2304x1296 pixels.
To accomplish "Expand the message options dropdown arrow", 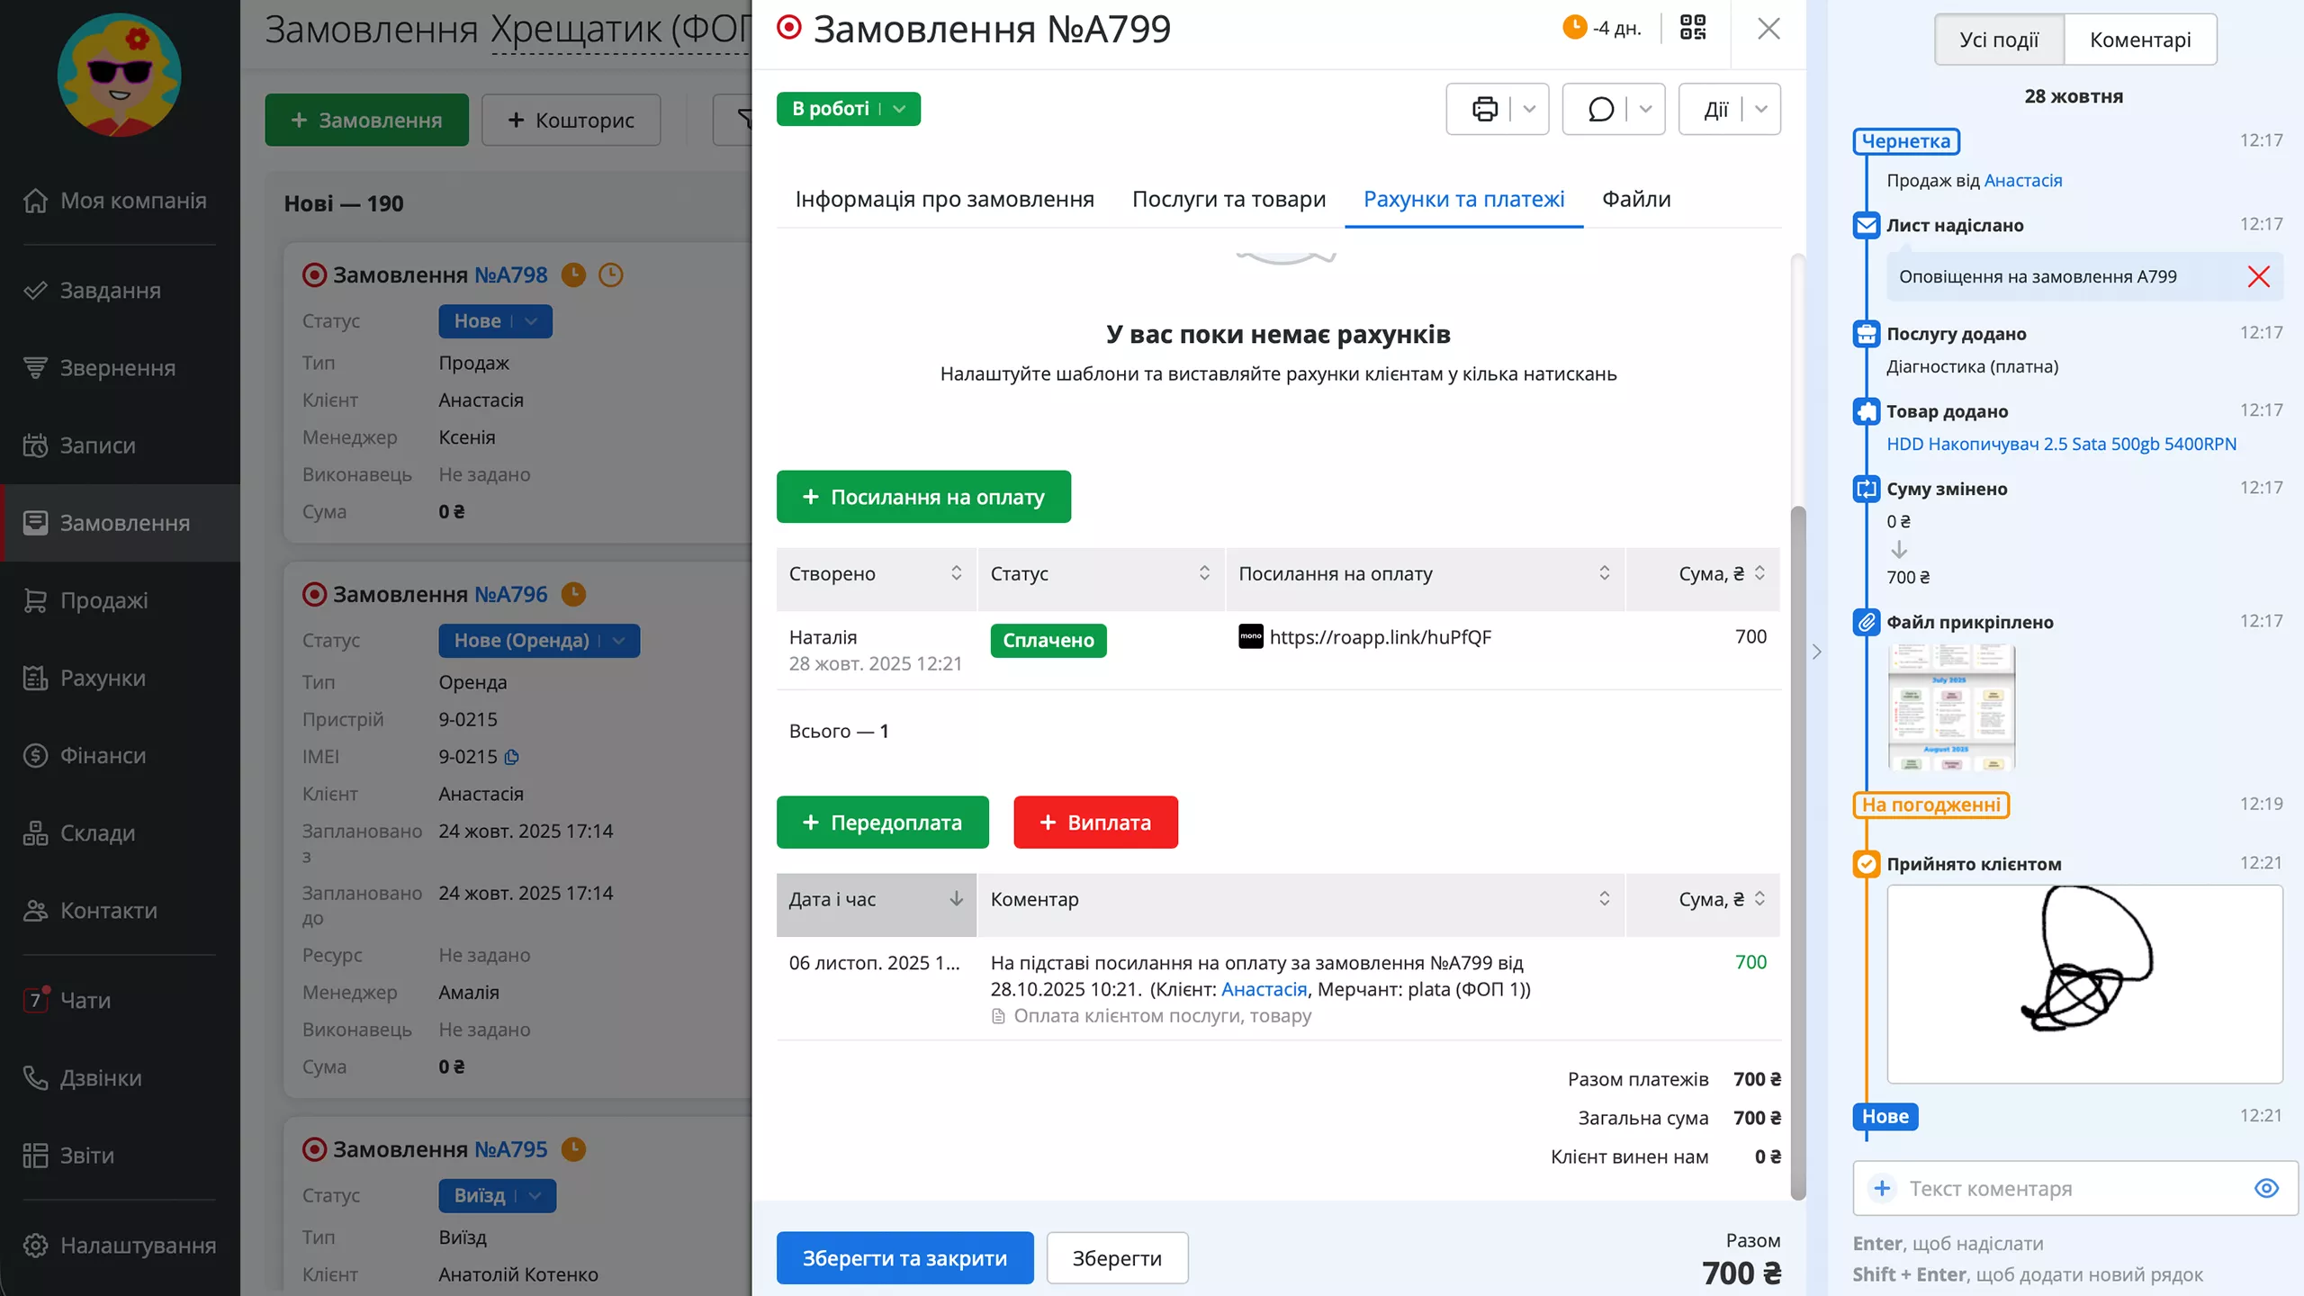I will 1645,109.
